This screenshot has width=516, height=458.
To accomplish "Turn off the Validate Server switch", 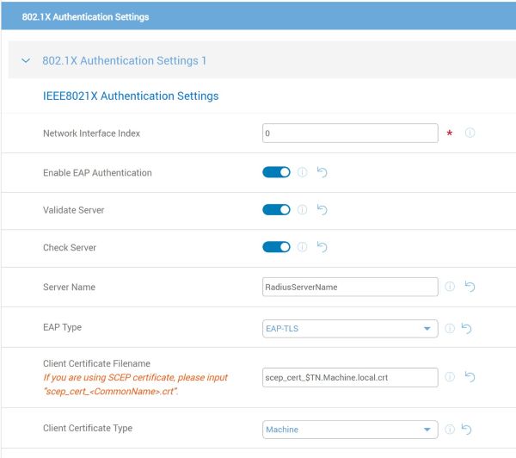I will tap(276, 210).
